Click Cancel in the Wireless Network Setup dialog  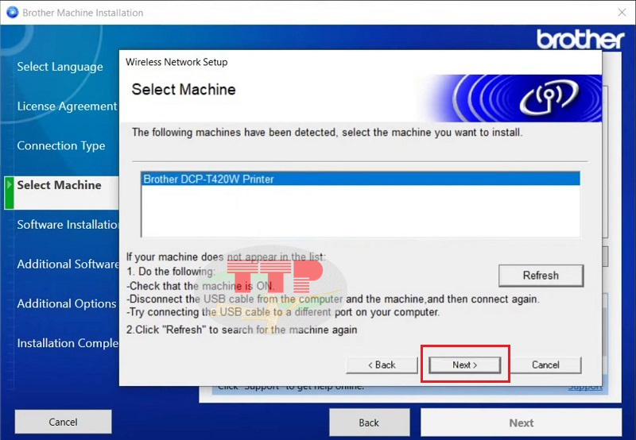(x=545, y=365)
